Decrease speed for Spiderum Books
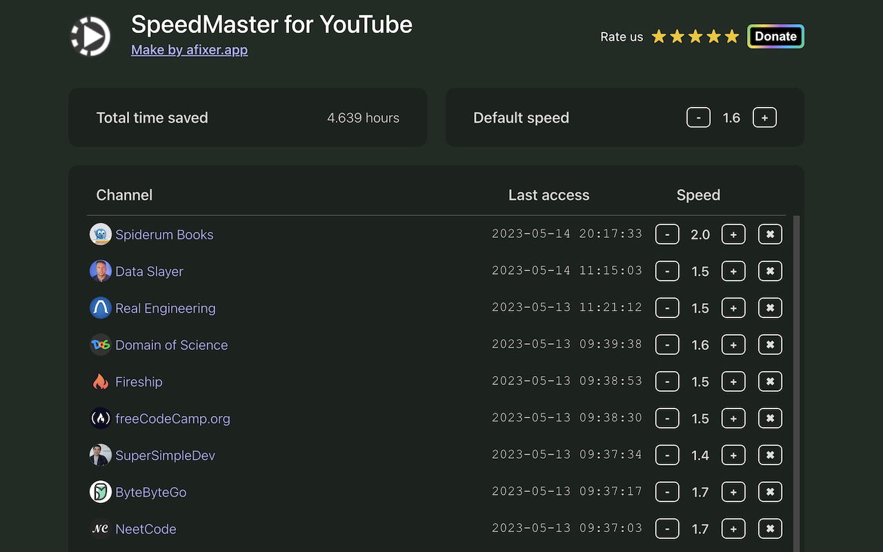Screen dimensions: 883x552 click(667, 235)
